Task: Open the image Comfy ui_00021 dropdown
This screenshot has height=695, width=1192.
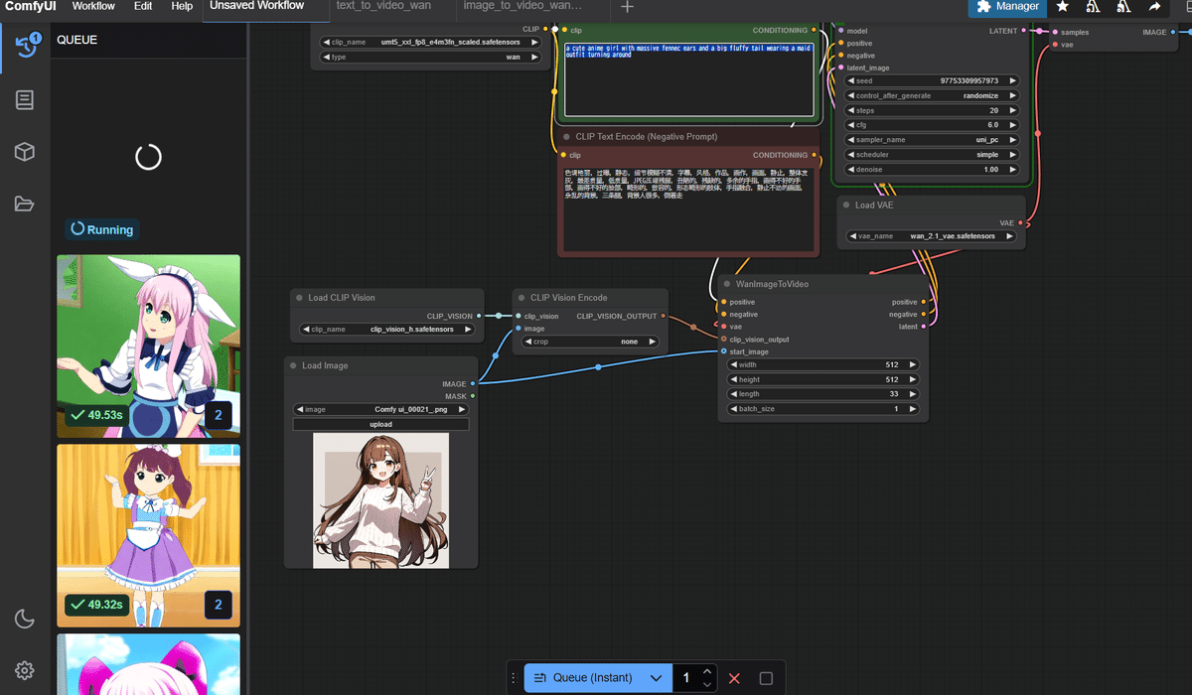Action: click(380, 409)
